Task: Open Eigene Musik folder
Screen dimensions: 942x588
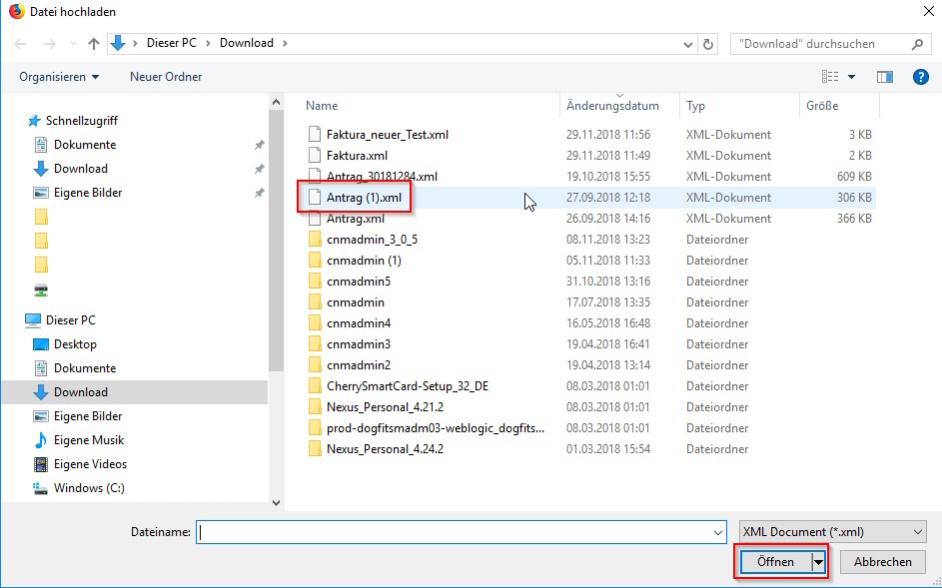Action: [x=89, y=440]
